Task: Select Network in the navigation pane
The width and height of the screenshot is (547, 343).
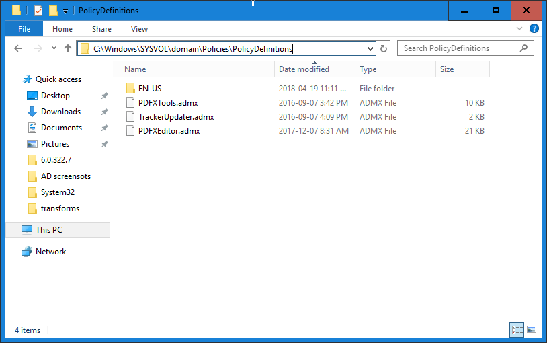Action: [x=50, y=252]
